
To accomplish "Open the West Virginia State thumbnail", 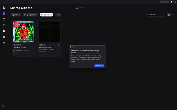I will (49, 32).
